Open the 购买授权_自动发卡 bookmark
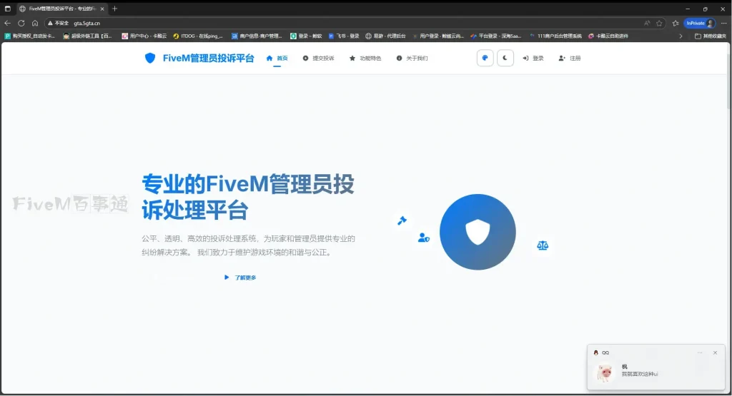This screenshot has height=396, width=732. click(29, 36)
